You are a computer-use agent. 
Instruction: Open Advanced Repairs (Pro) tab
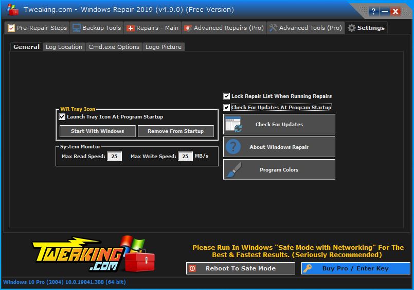coord(224,28)
